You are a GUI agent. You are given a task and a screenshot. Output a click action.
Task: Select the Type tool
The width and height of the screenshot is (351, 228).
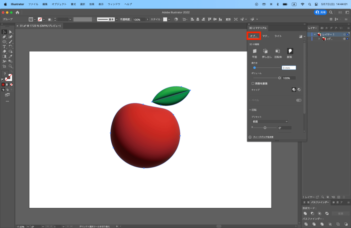(x=4, y=47)
